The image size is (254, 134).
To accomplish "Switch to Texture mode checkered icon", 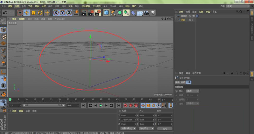I will (3, 37).
